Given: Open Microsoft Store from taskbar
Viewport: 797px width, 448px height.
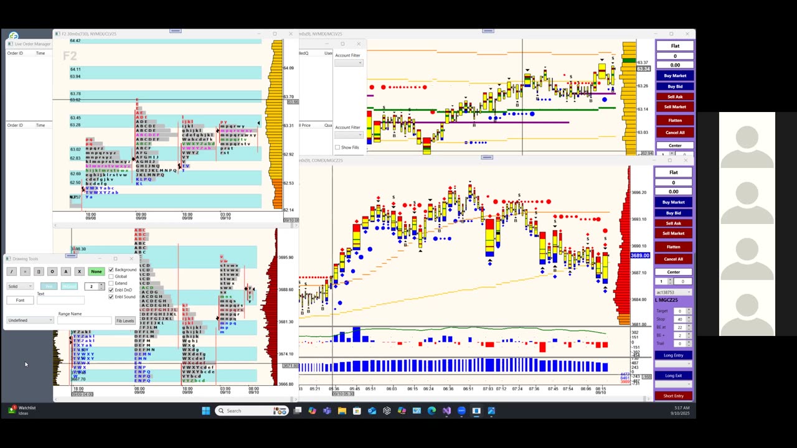Looking at the screenshot, I should [x=357, y=411].
